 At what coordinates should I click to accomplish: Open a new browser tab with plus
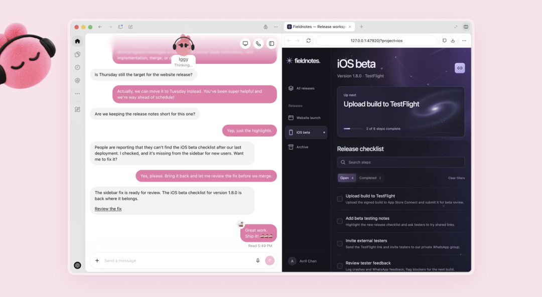pyautogui.click(x=361, y=27)
